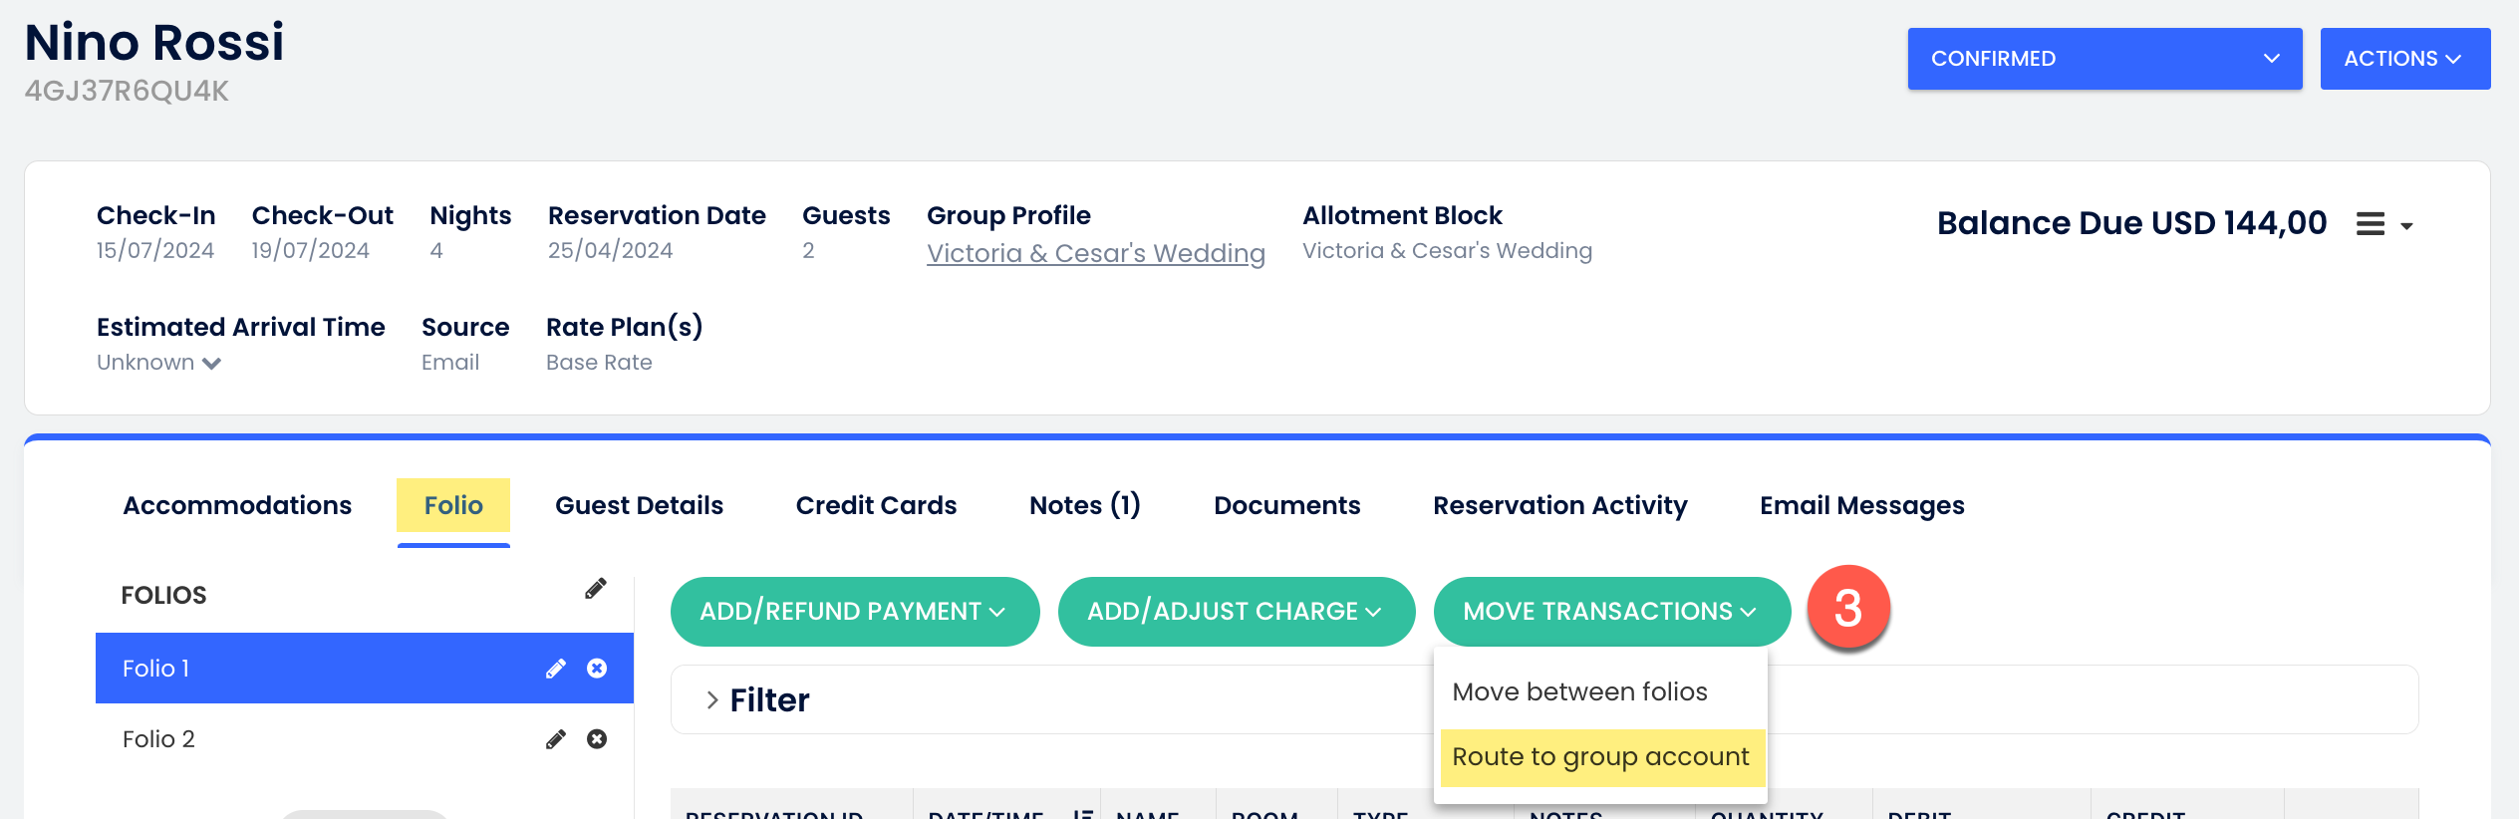
Task: Select Move between folios menu option
Action: (1579, 691)
